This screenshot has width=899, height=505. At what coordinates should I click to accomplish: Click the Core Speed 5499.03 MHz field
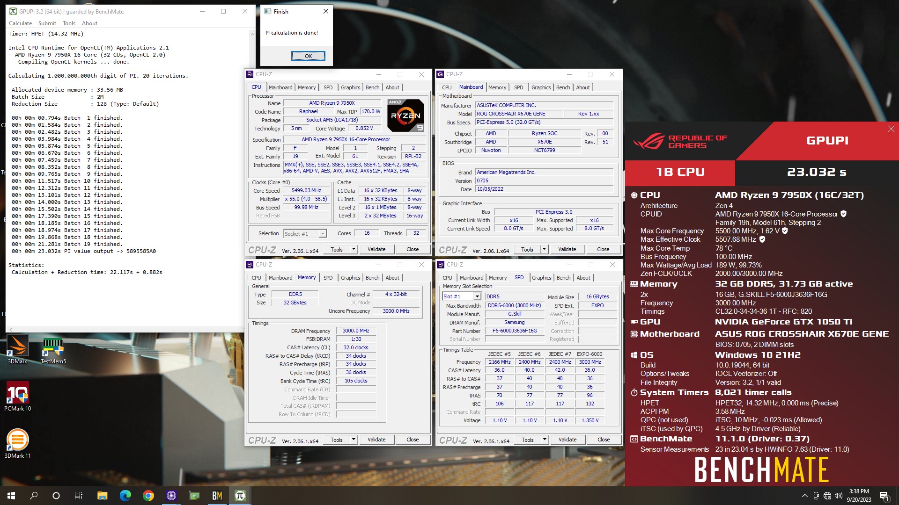pyautogui.click(x=306, y=190)
